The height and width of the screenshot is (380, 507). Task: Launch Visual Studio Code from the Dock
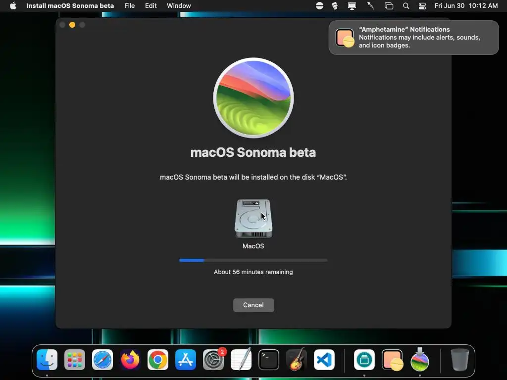[x=324, y=360]
